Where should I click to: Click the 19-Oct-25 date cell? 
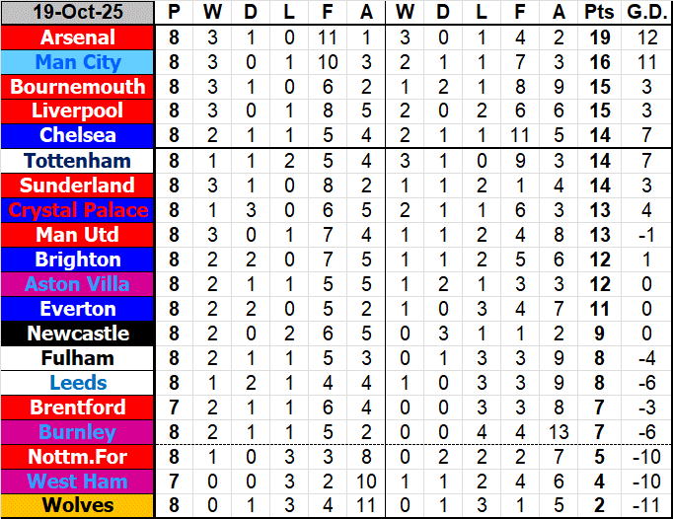tap(78, 13)
